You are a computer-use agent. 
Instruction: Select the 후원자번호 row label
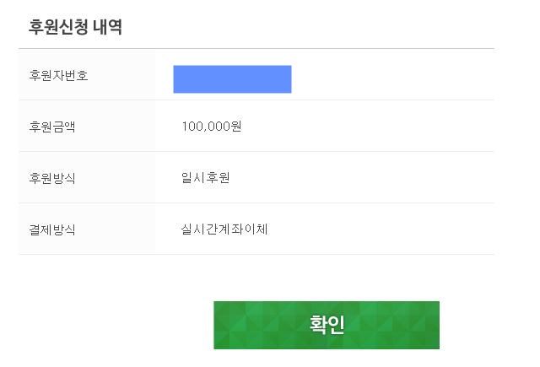coord(58,75)
